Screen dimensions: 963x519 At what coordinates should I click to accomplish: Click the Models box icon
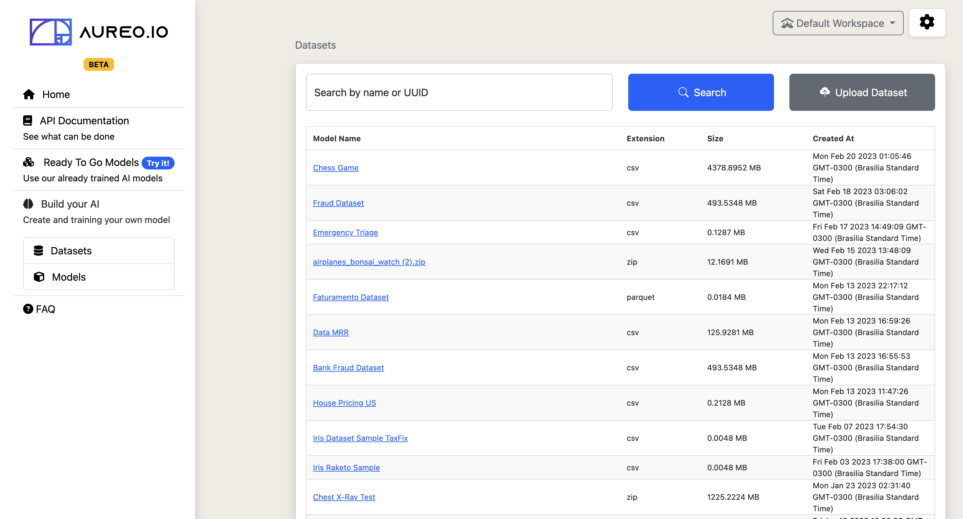(x=39, y=277)
